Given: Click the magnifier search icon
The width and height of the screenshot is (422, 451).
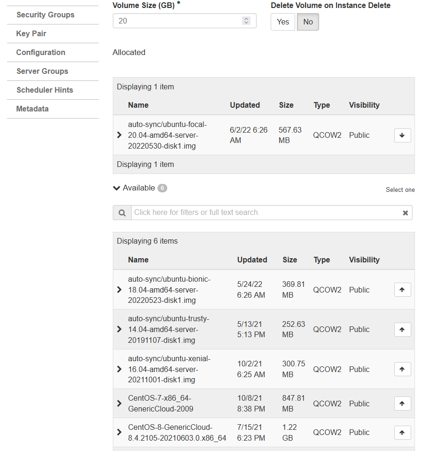Looking at the screenshot, I should point(122,213).
